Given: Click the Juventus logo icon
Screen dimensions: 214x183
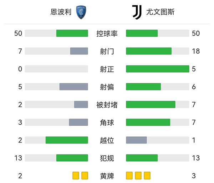Looking at the screenshot, I should (x=137, y=12).
